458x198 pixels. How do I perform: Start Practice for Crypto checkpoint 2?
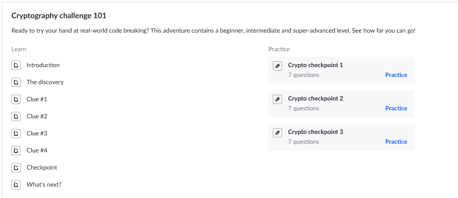pos(396,108)
